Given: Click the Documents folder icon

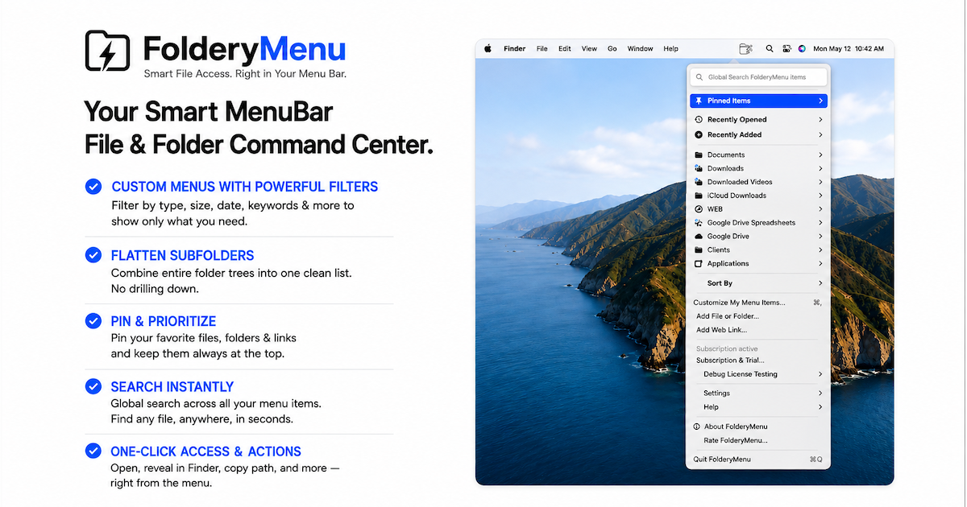Looking at the screenshot, I should pyautogui.click(x=699, y=155).
